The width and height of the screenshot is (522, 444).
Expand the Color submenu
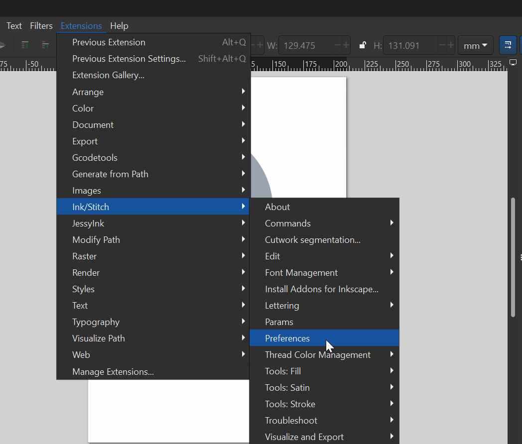click(x=153, y=108)
